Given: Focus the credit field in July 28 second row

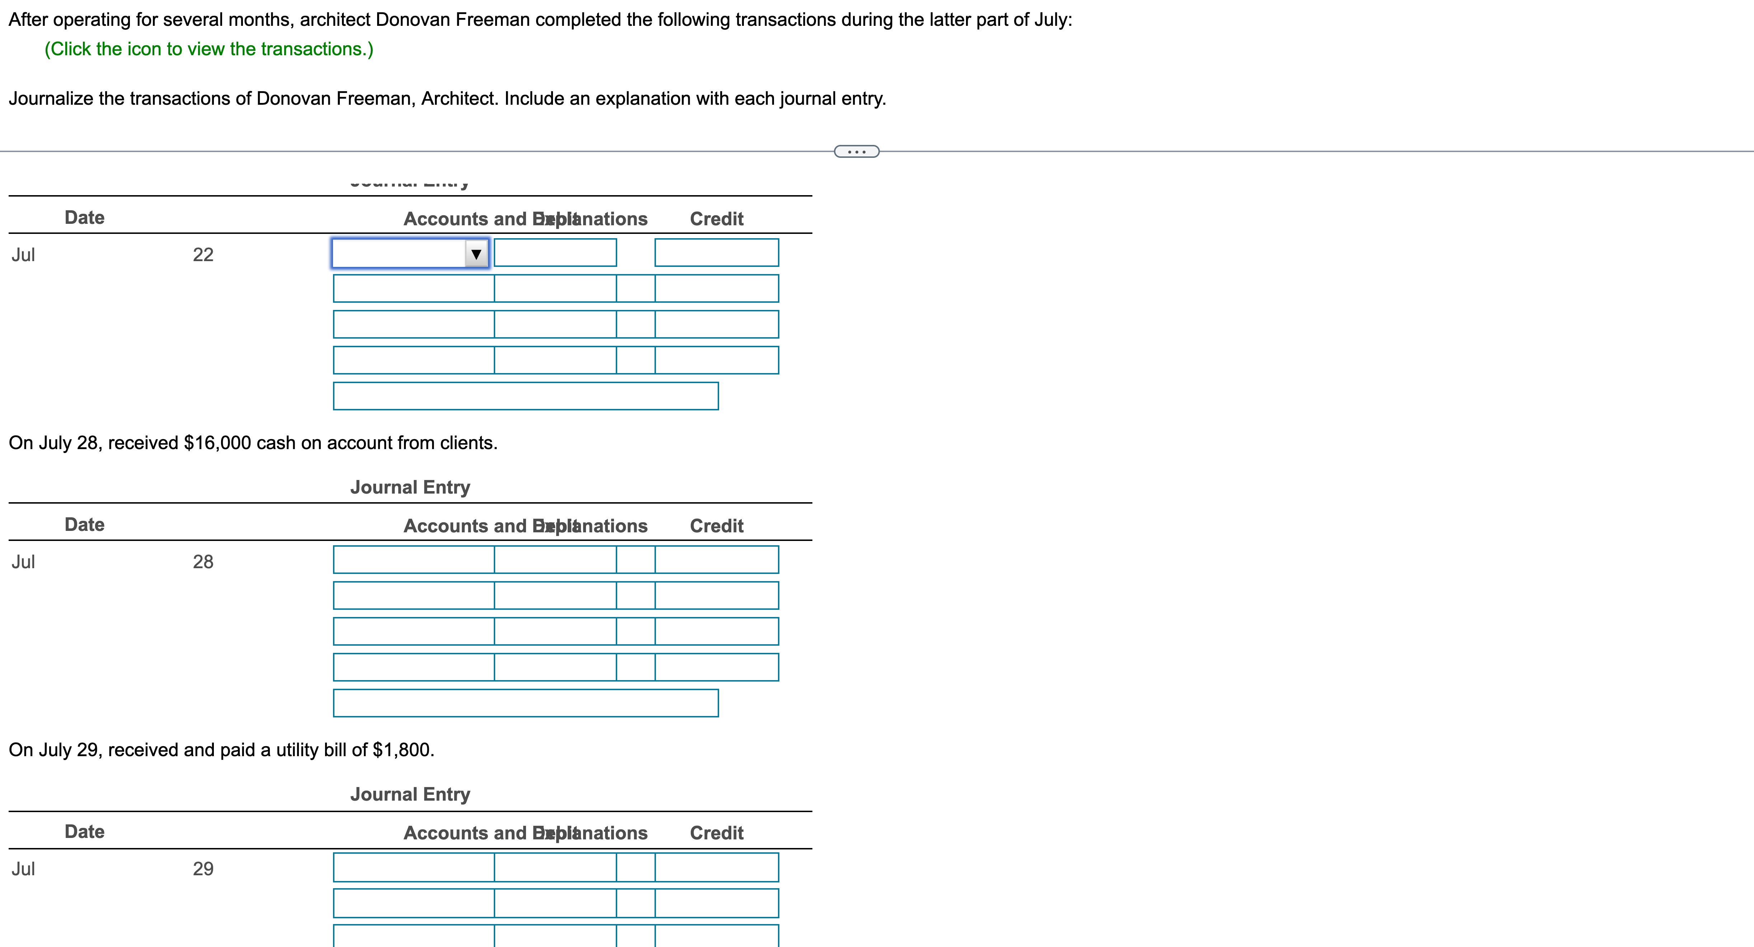Looking at the screenshot, I should pos(716,596).
